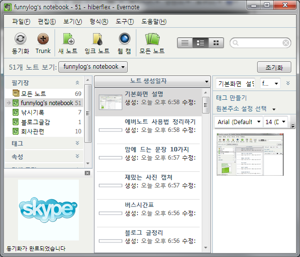Collapse the 필기장 notebooks section
The height and width of the screenshot is (257, 300).
pos(77,83)
